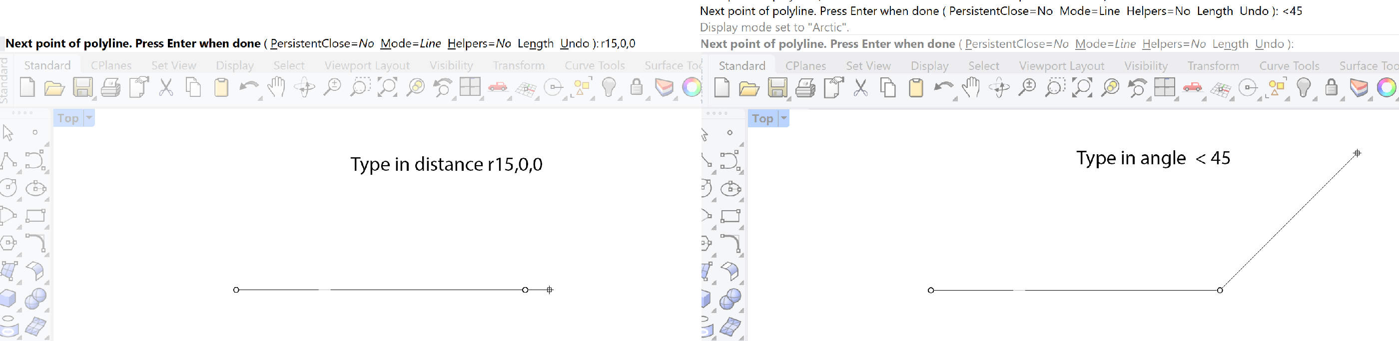The width and height of the screenshot is (1399, 341).
Task: Click the Sphere solid tool in the right sidebar
Action: coord(730,298)
